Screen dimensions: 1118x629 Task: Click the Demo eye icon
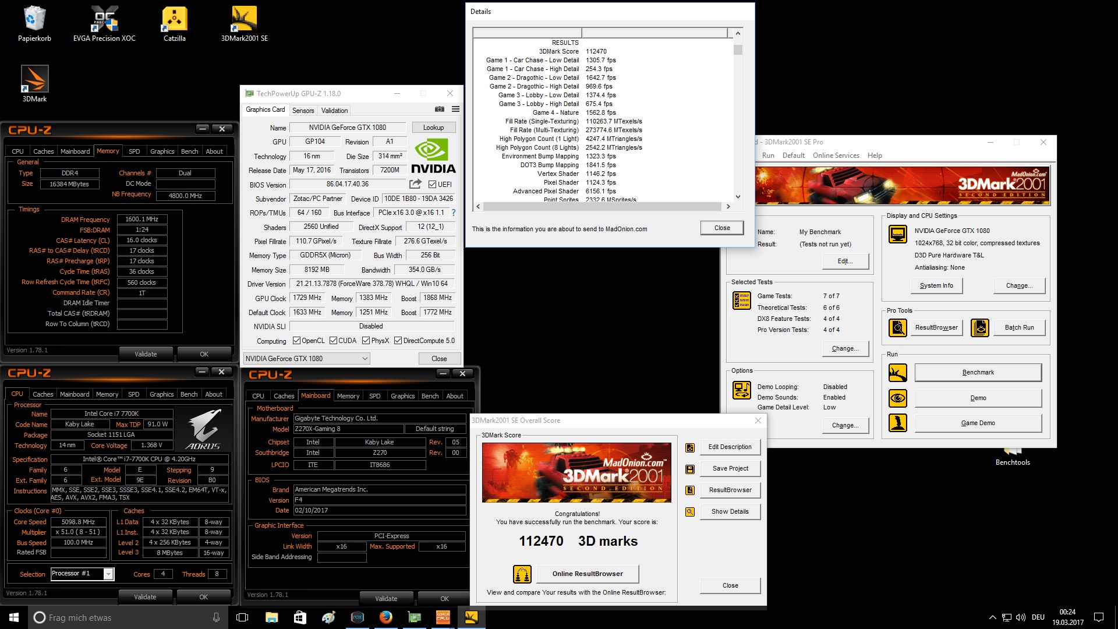[897, 398]
